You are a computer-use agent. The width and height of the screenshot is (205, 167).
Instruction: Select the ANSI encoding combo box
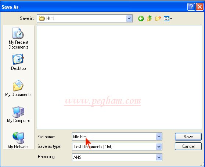coord(117,157)
